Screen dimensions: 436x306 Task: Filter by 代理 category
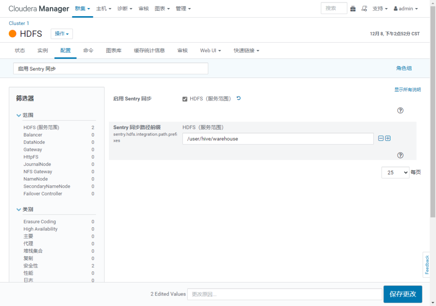point(59,244)
